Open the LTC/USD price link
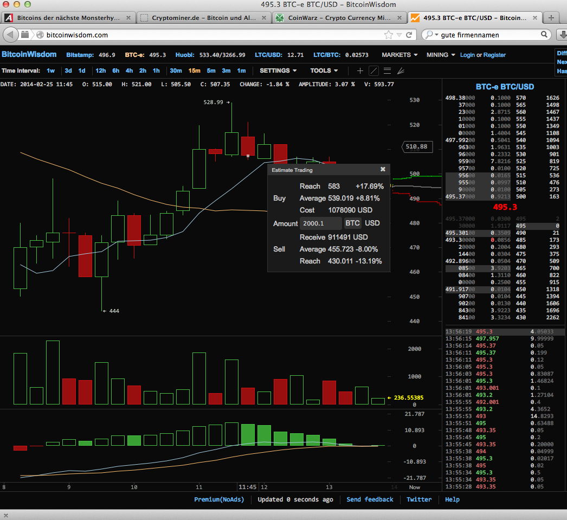 click(279, 55)
